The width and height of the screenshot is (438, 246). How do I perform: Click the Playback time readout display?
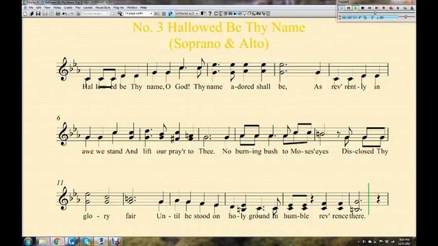(370, 18)
